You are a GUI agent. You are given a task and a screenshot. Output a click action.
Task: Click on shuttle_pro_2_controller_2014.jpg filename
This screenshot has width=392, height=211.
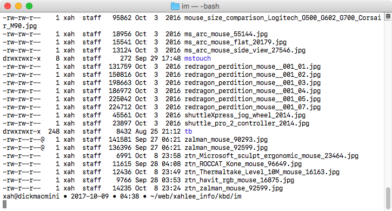247,123
